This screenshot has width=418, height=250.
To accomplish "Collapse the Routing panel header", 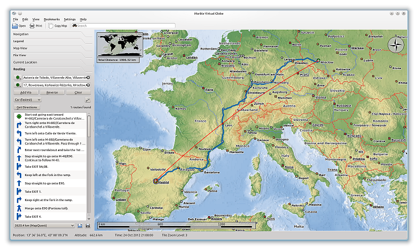I will tap(52, 69).
